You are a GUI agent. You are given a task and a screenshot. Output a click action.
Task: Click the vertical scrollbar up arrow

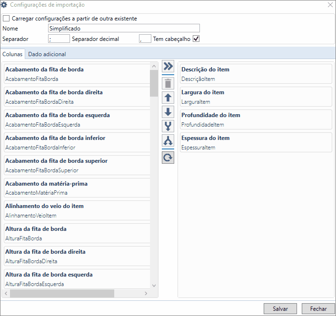154,66
